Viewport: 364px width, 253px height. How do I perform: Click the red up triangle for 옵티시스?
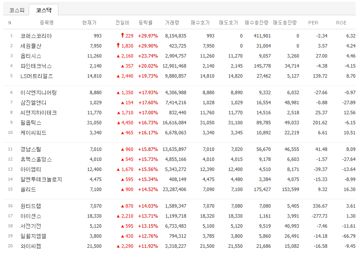tap(118, 56)
